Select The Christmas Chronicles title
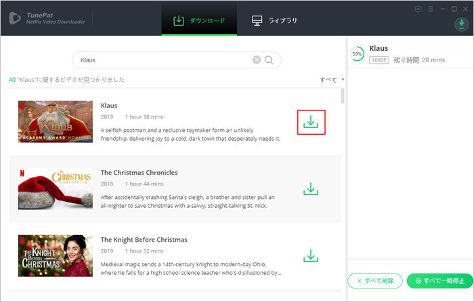 139,173
